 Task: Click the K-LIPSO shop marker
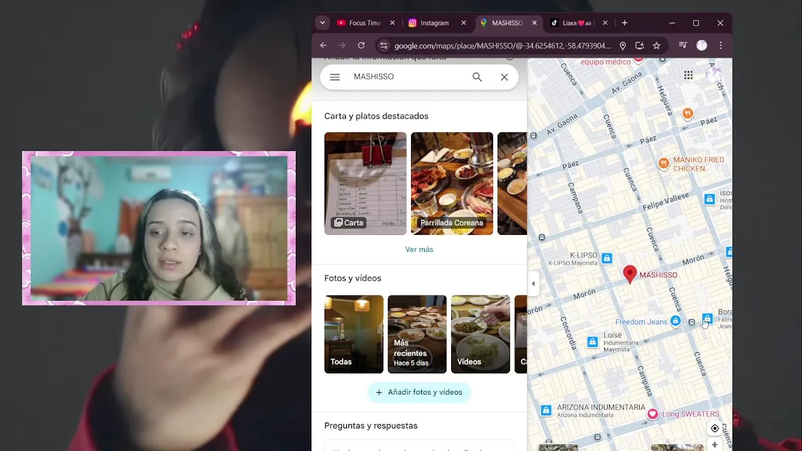(607, 258)
